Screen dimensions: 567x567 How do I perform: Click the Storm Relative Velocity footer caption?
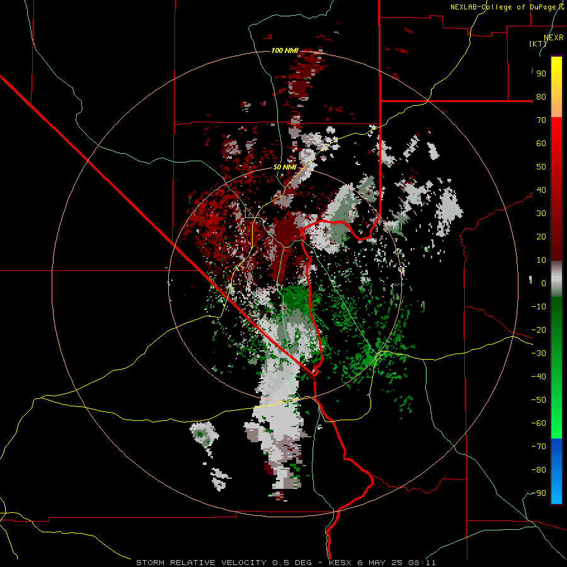click(x=286, y=563)
